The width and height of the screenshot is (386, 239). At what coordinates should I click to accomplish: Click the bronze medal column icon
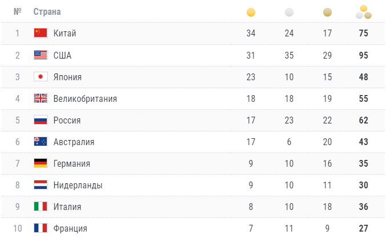tap(327, 13)
